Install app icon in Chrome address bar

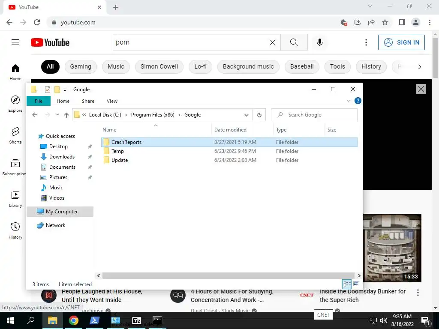tap(358, 22)
